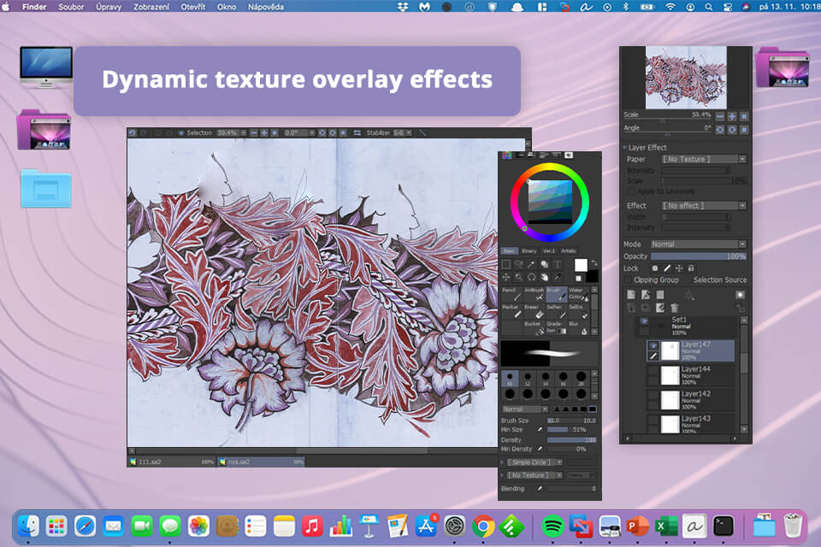Enable the Clipping Group checkbox
This screenshot has height=547, width=821.
(628, 280)
